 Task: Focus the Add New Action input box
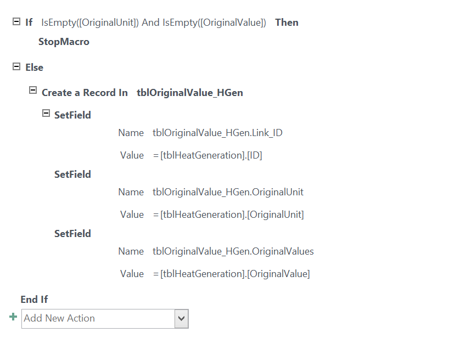[98, 318]
